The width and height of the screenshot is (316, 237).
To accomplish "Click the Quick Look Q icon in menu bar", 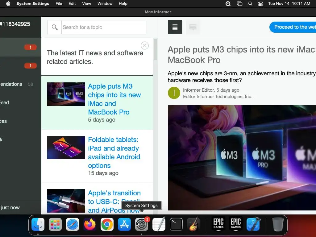I will [228, 4].
